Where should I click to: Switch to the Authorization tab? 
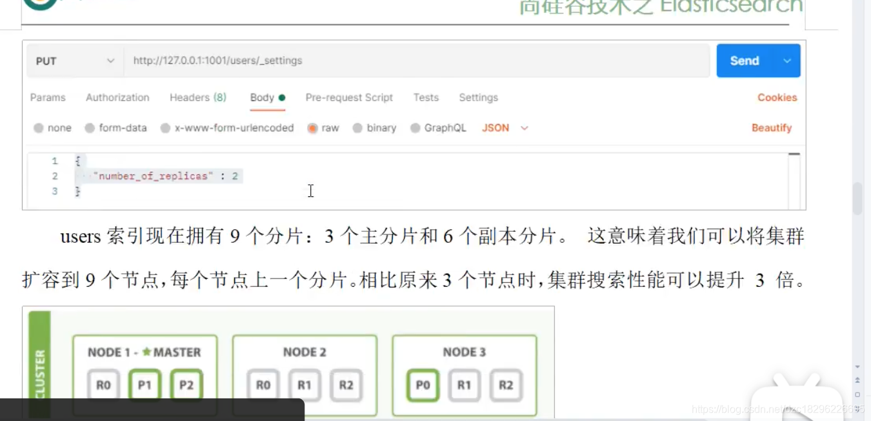coord(117,98)
